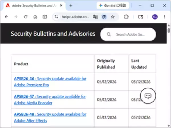The image size is (171, 128).
Task: Open the Chrome three-dot menu
Action: point(164,17)
